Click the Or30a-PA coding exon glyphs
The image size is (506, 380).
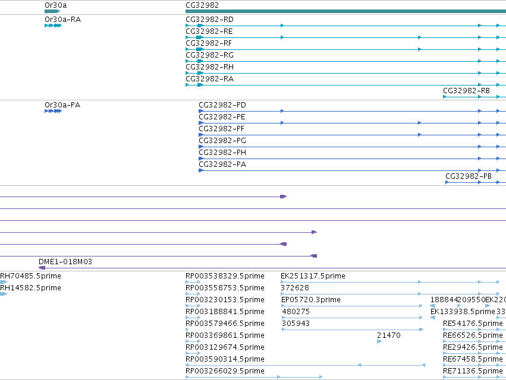click(54, 111)
